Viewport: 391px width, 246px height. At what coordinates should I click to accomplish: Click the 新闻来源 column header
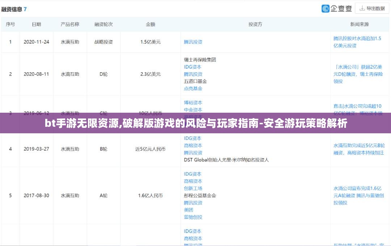(360, 24)
